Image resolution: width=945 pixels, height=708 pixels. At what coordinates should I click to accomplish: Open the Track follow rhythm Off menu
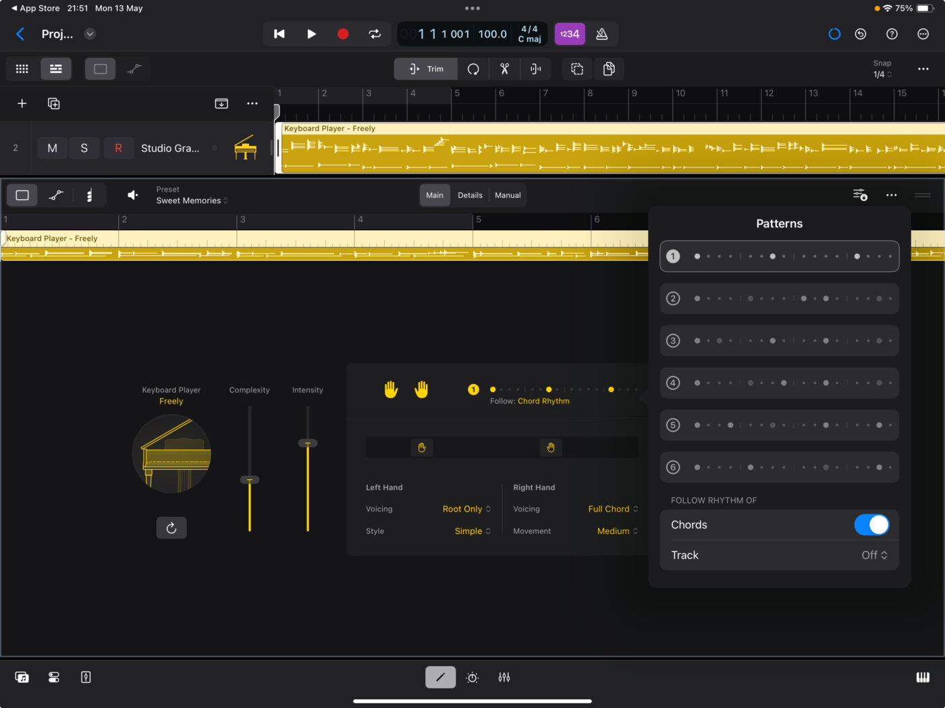point(875,555)
